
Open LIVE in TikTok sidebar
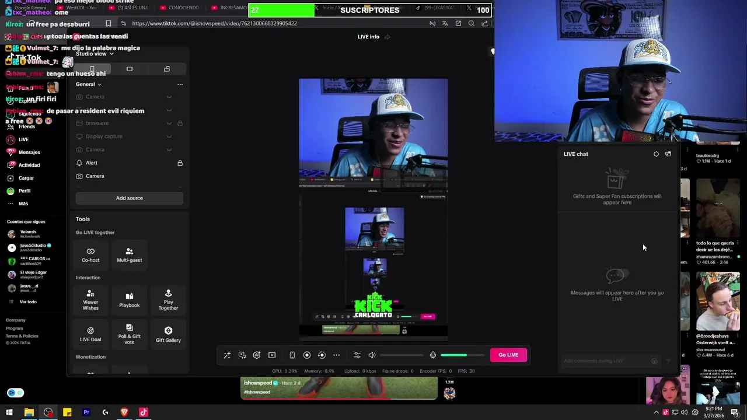click(18, 139)
